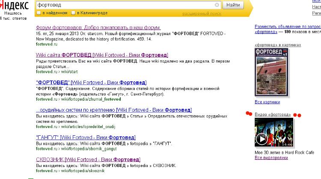Open the ФОРТОВЕД magazine cover thumbnail

click(x=271, y=72)
